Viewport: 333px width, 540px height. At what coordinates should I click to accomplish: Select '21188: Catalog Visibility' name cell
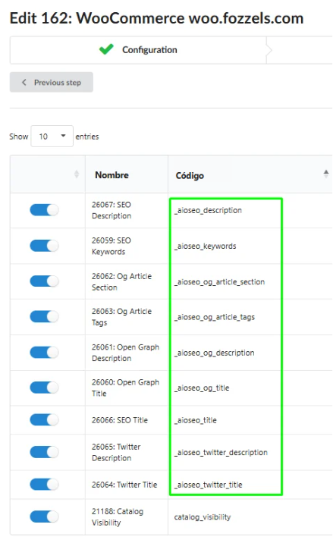tap(127, 516)
